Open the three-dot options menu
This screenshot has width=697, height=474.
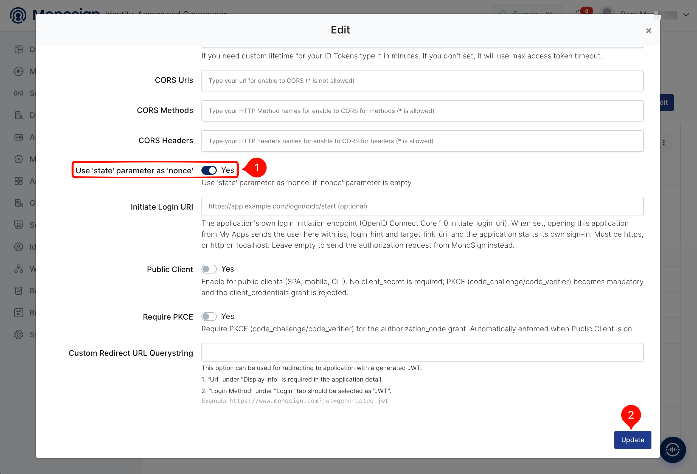[x=664, y=143]
